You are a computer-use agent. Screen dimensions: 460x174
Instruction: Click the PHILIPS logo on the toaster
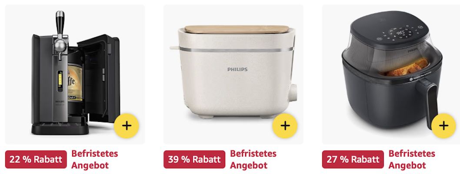click(237, 70)
